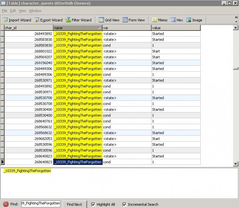Image resolution: width=239 pixels, height=208 pixels.
Task: Sort by the name column header
Action: coord(78,28)
